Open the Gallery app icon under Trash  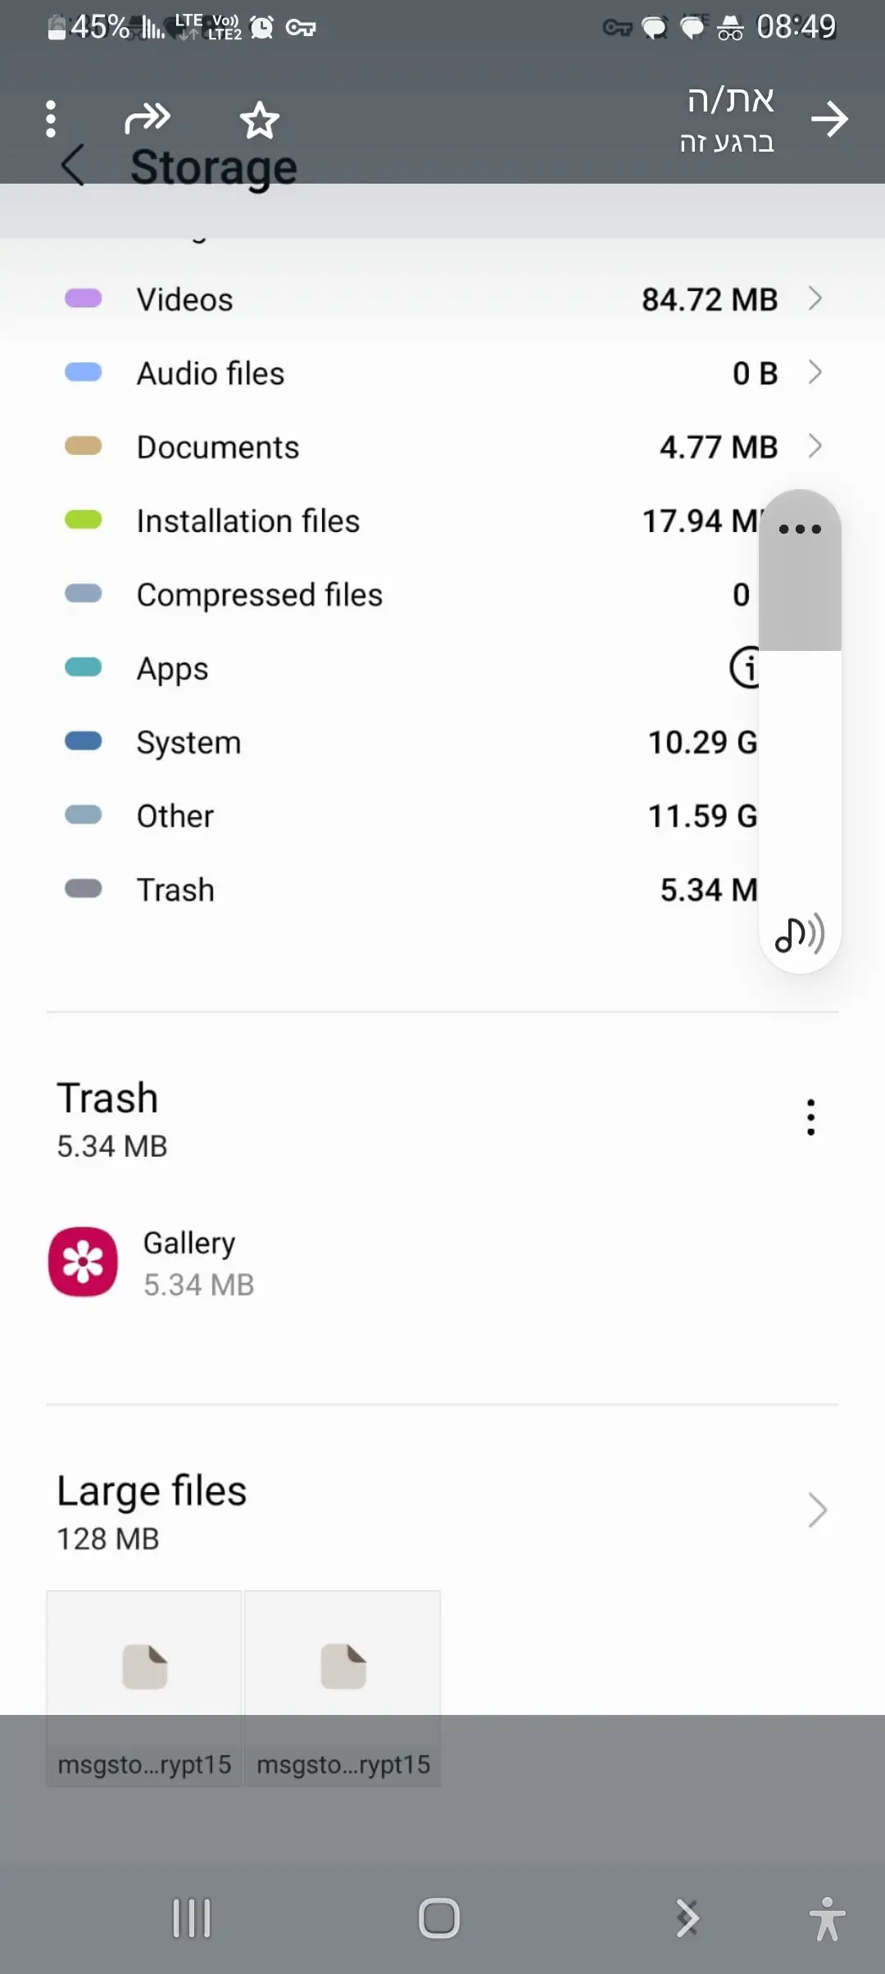click(x=83, y=1262)
